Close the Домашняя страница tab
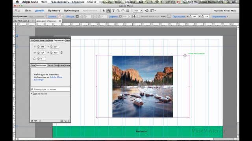The height and width of the screenshot is (141, 252). pos(60,21)
